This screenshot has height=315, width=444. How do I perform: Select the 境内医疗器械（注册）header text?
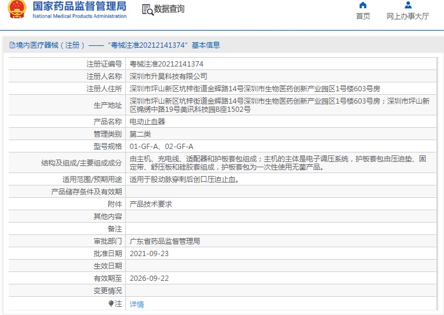click(51, 45)
